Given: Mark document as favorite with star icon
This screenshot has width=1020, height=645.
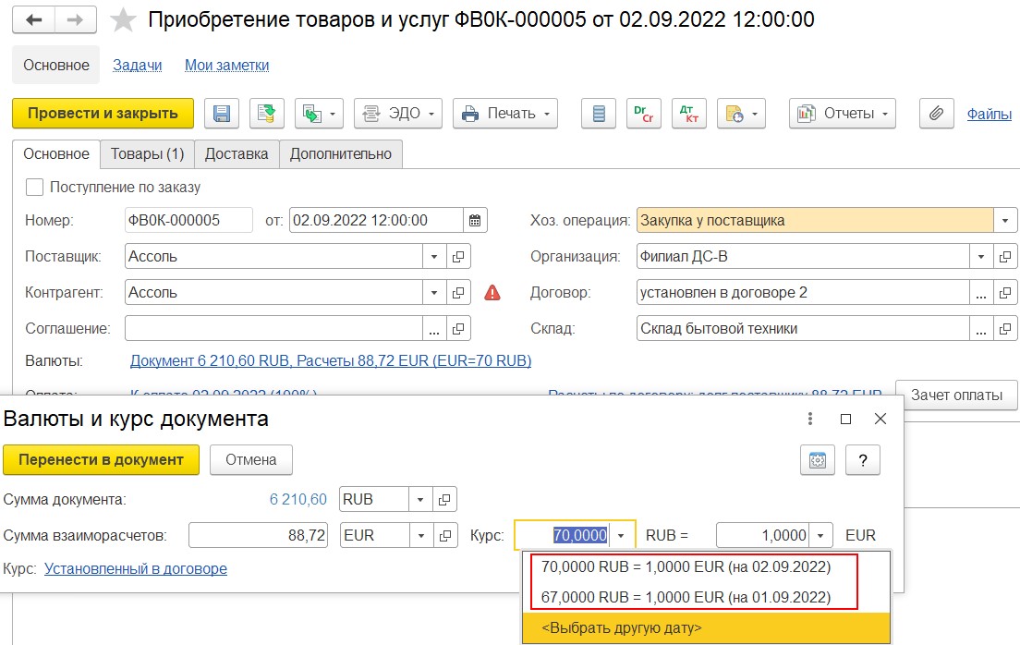Looking at the screenshot, I should pos(122,20).
